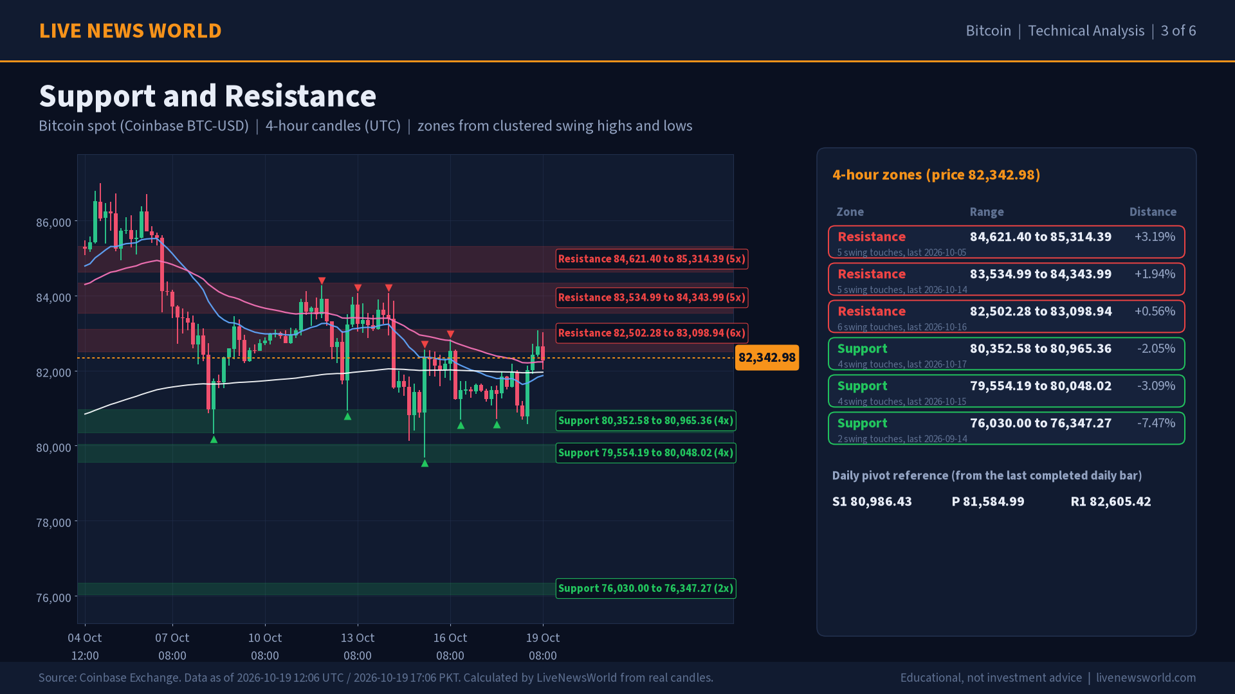The width and height of the screenshot is (1235, 694).
Task: Click the 86,000 y-axis label
Action: pos(53,222)
